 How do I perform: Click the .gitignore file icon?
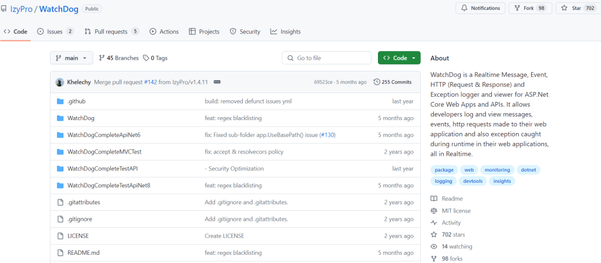[60, 219]
